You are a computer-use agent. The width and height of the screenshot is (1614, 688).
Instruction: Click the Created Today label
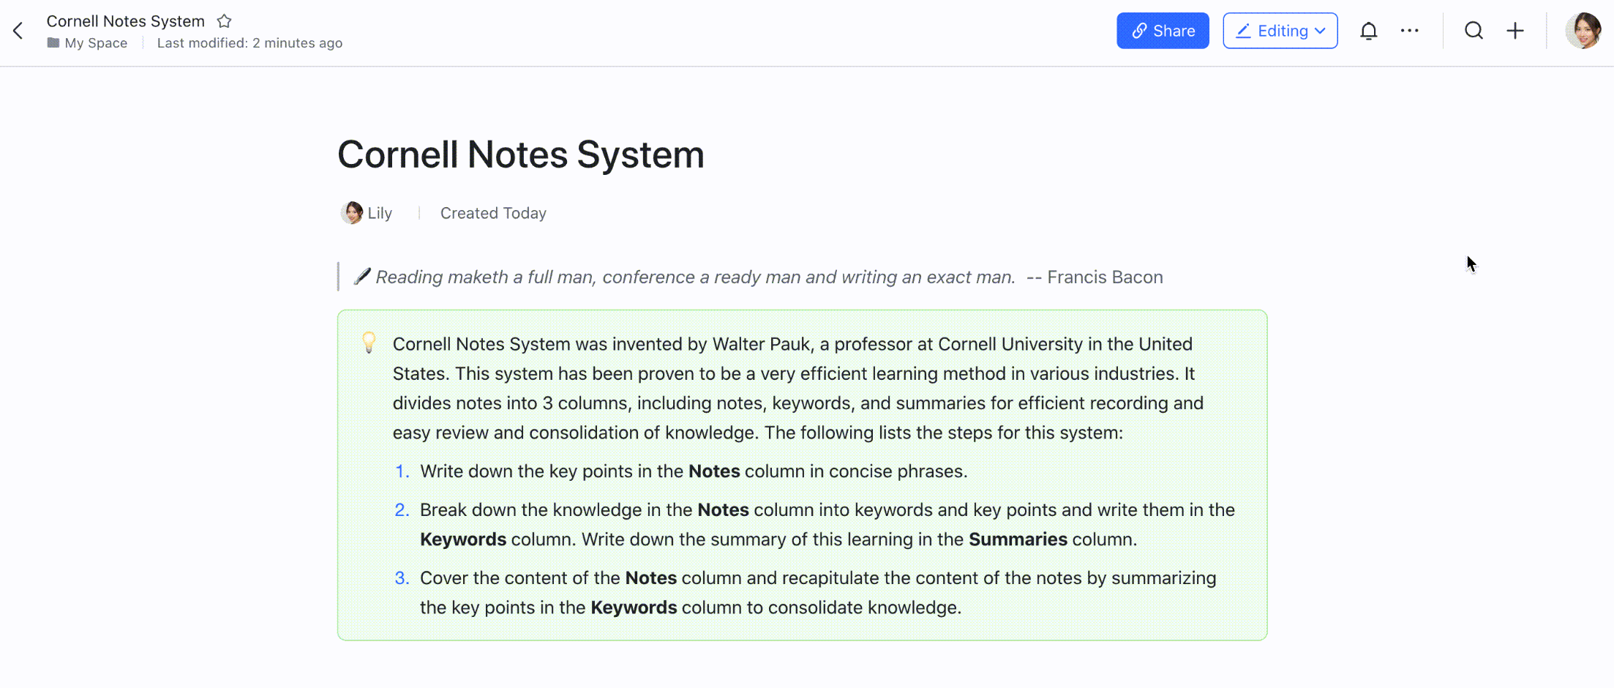click(493, 213)
